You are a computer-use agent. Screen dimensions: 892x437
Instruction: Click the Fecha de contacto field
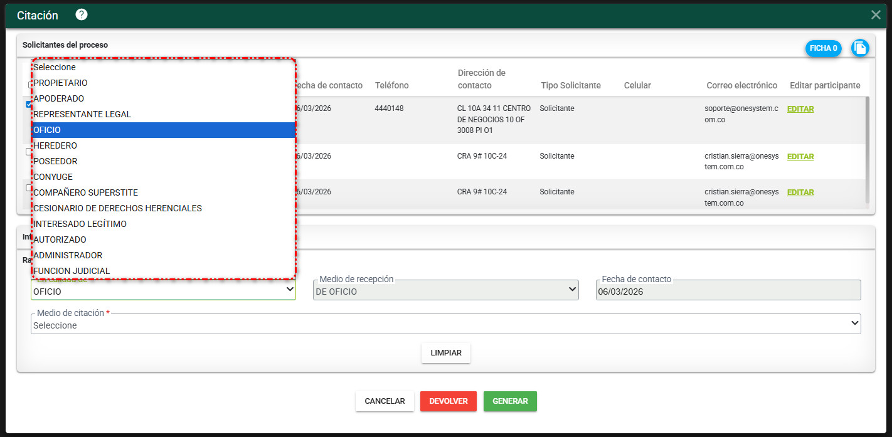(728, 291)
